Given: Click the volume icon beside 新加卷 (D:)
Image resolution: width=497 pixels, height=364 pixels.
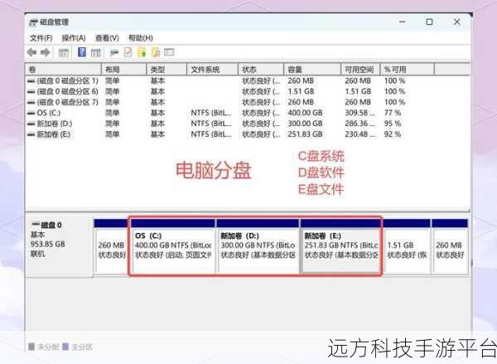Looking at the screenshot, I should click(x=31, y=124).
